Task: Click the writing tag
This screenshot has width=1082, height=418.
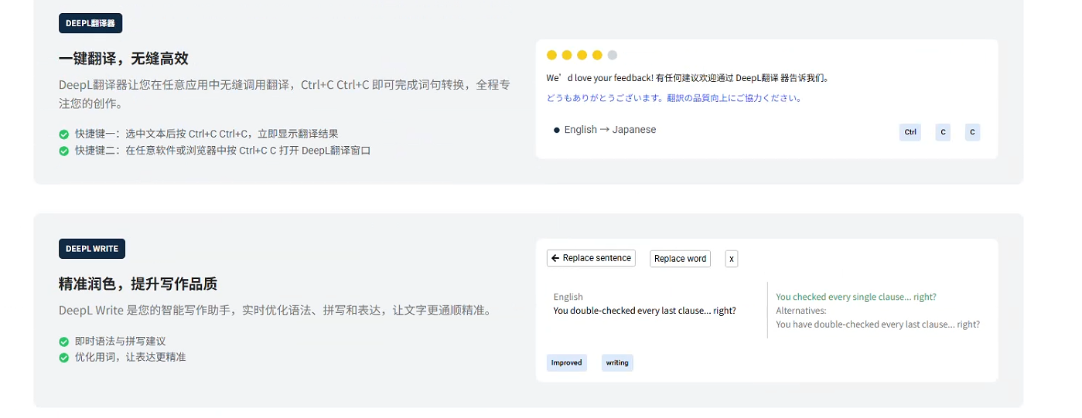Action: point(617,363)
